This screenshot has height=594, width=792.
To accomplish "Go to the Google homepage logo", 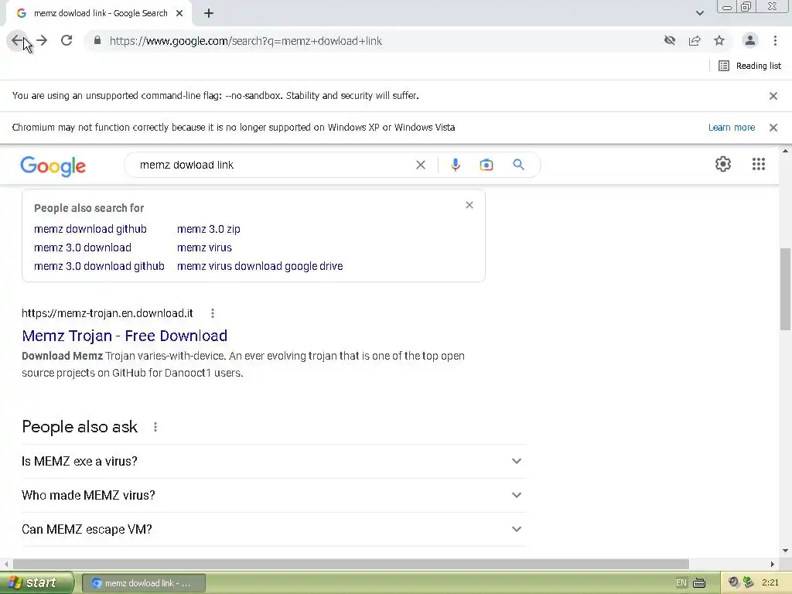I will point(53,166).
